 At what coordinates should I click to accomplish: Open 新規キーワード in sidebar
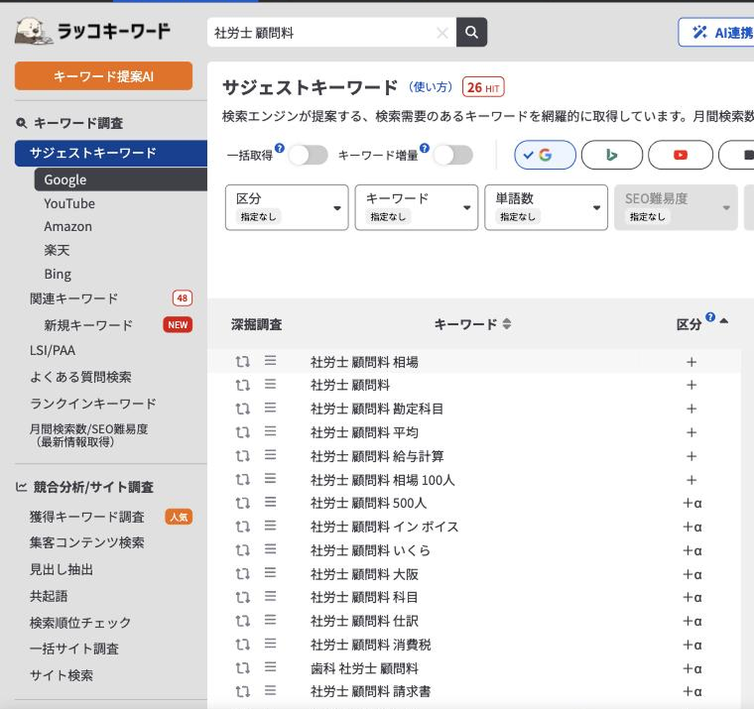[x=89, y=325]
